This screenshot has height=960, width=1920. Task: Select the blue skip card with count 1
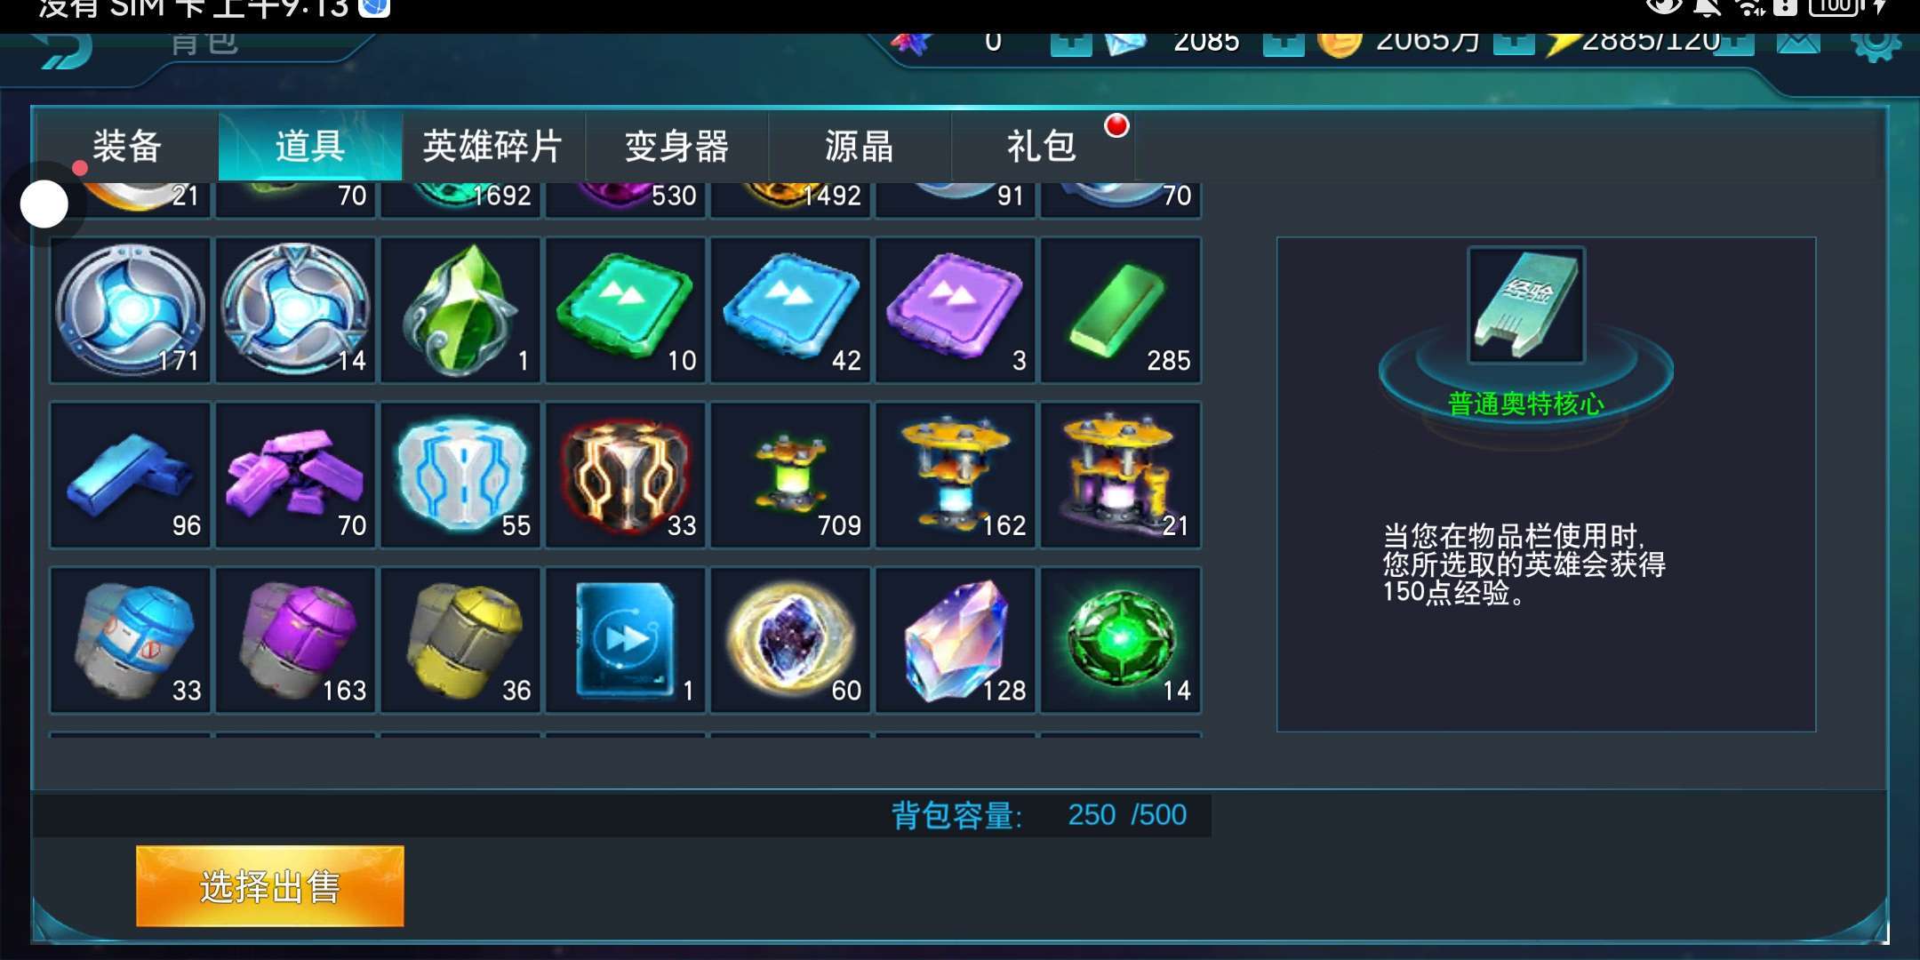pos(626,640)
